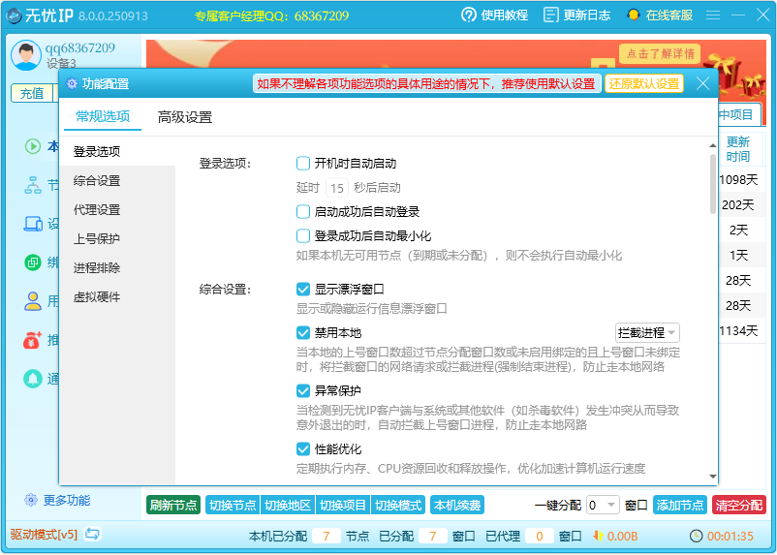Click 刷新节点 button

[173, 506]
